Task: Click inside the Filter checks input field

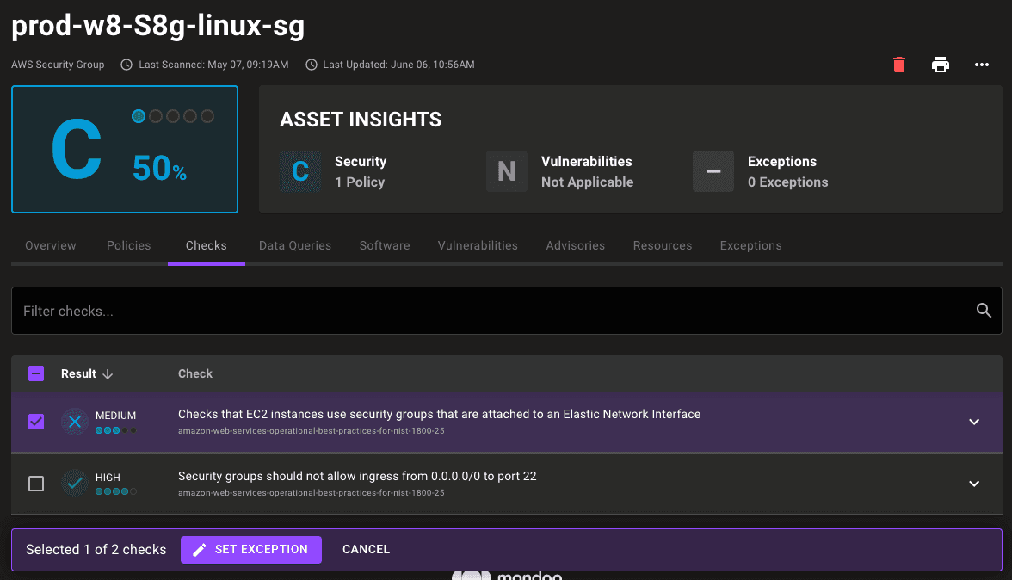Action: pyautogui.click(x=344, y=311)
